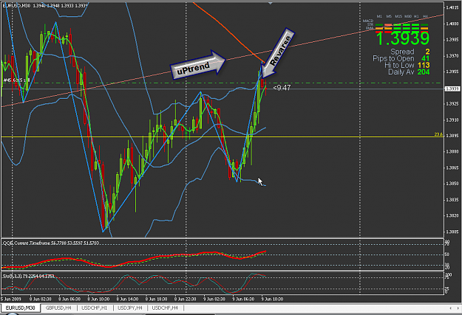Click the 8 Jun 22:30 time axis label
Image resolution: width=462 pixels, height=315 pixels.
185,299
